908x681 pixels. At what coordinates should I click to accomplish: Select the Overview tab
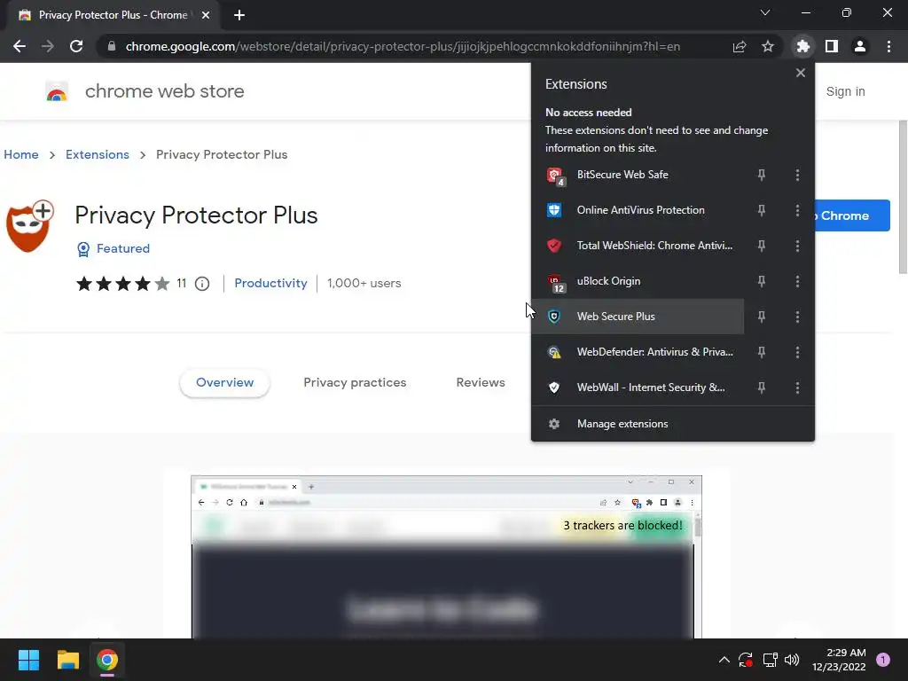[x=224, y=383]
